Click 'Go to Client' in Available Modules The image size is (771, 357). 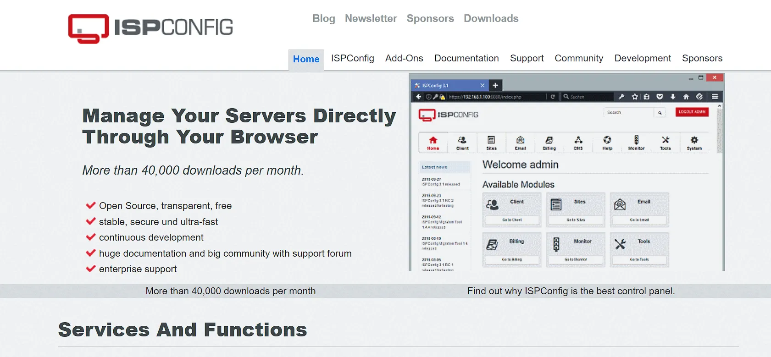click(x=512, y=220)
